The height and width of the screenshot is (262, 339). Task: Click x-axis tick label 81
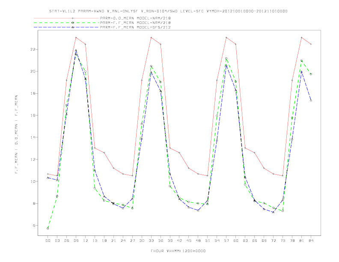pyautogui.click(x=302, y=241)
